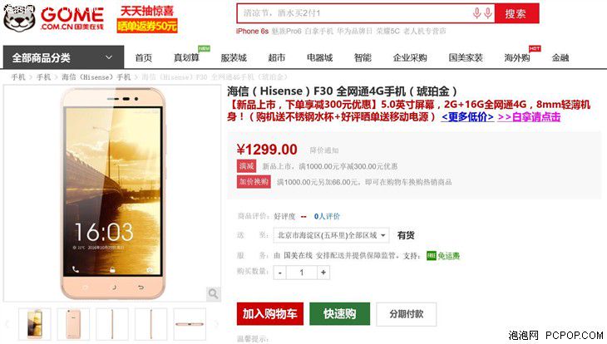This screenshot has width=607, height=344.
Task: Decrease purchase quantity with minus button
Action: pyautogui.click(x=280, y=273)
